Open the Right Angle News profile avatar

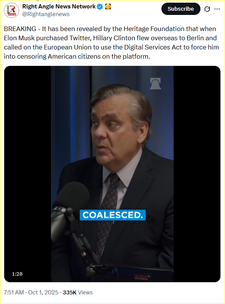(x=11, y=10)
